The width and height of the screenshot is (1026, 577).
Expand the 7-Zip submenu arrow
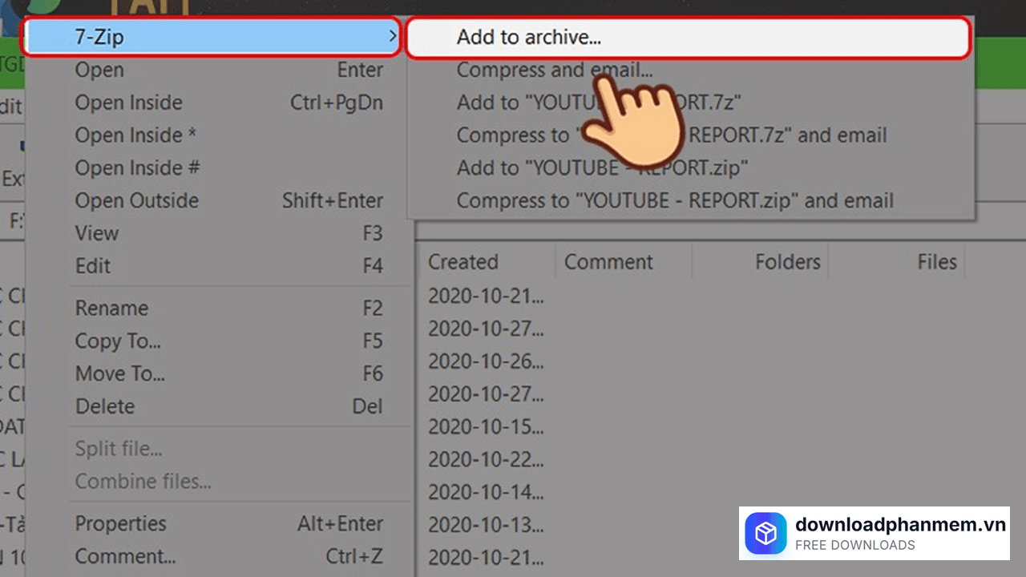point(392,37)
